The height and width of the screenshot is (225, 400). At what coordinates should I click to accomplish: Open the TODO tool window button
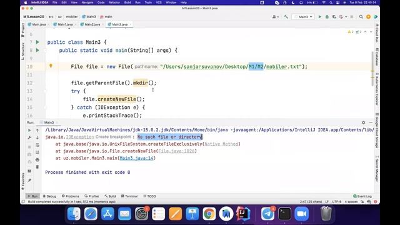coord(150,196)
